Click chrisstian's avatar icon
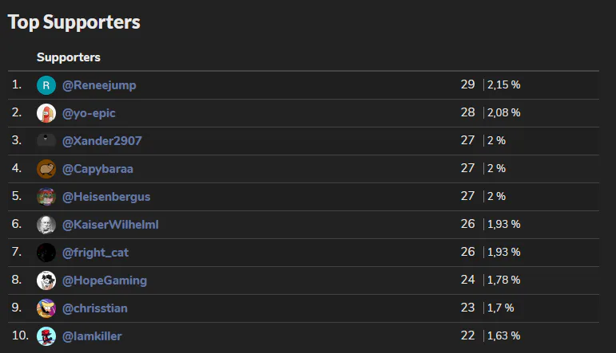Screen dimensions: 616x353 (x=46, y=308)
